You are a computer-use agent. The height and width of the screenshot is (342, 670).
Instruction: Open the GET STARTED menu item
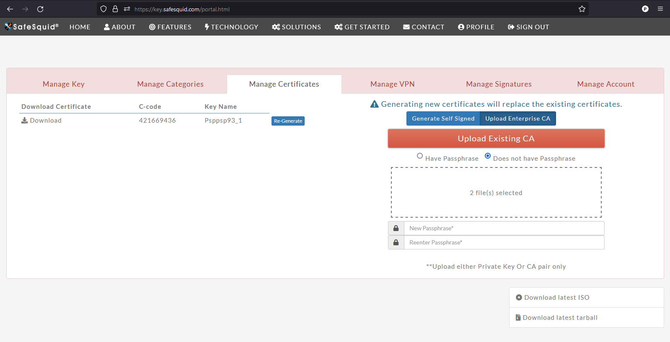coord(362,27)
